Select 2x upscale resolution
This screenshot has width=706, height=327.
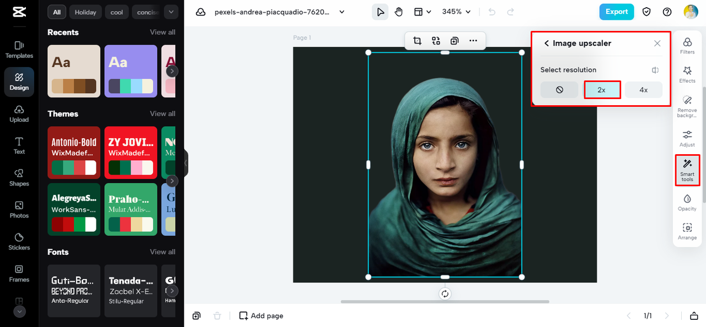click(602, 90)
